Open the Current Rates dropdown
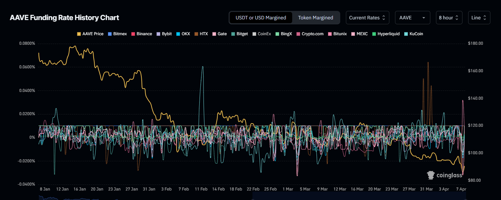This screenshot has width=501, height=200. pyautogui.click(x=367, y=18)
